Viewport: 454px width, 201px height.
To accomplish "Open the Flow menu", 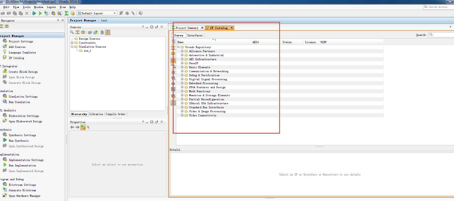I will click(16, 7).
